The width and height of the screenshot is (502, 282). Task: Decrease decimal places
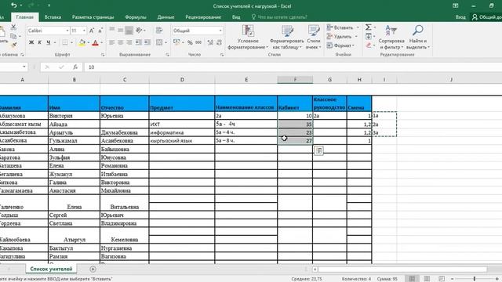click(x=219, y=42)
